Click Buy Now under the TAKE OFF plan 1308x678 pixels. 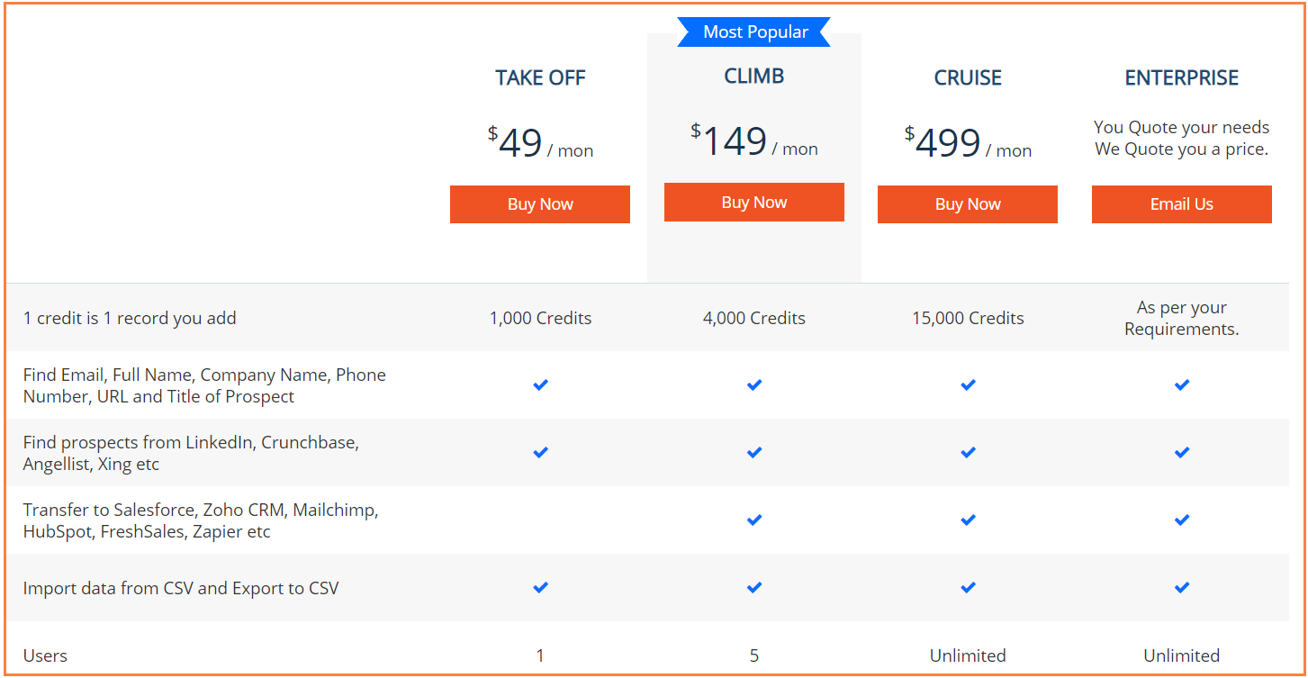(540, 204)
